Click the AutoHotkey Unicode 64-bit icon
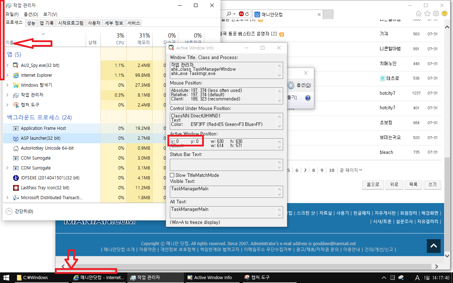Screen dimensions: 453x283 [x=16, y=148]
